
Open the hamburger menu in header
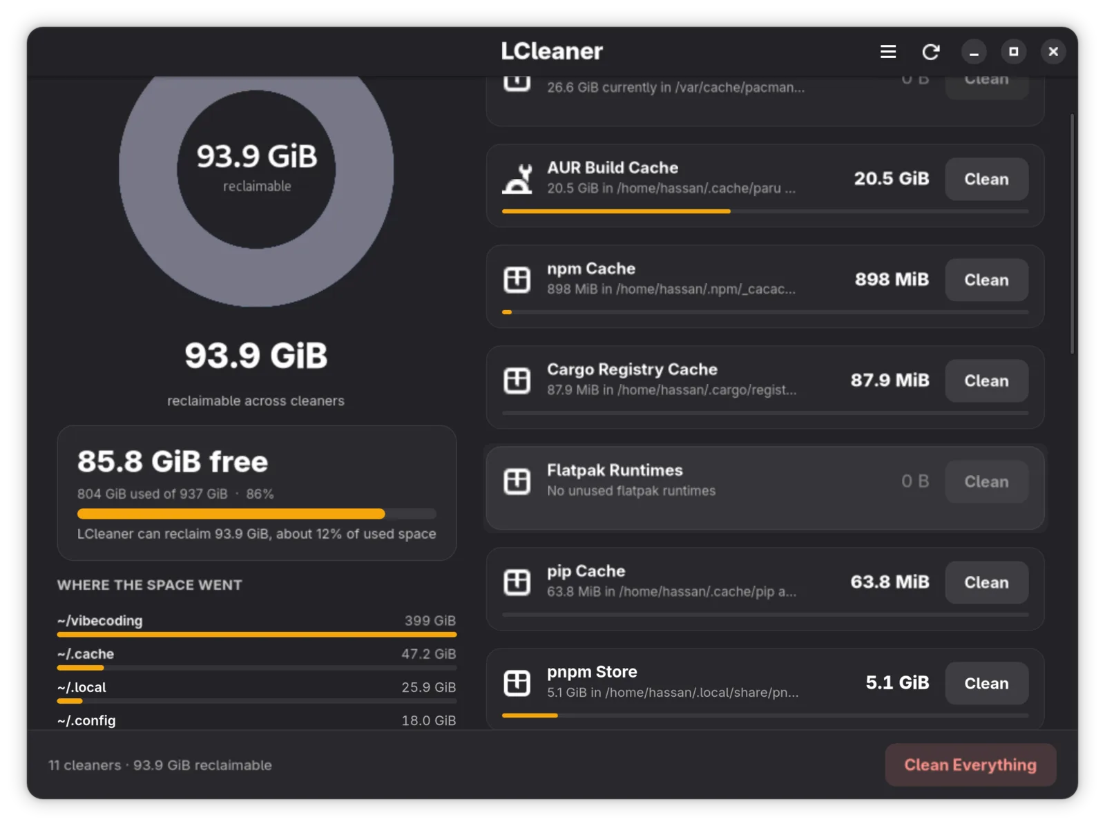coord(888,52)
